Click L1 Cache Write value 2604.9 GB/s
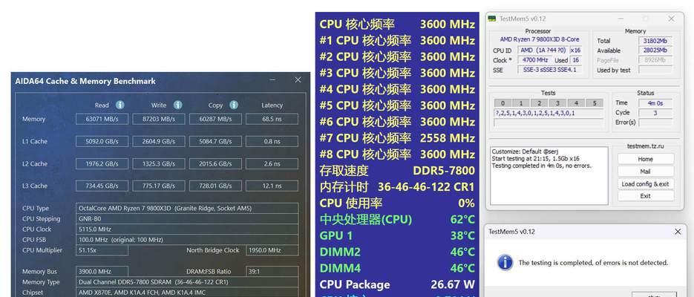Screen dimensions: 694x297 click(158, 141)
